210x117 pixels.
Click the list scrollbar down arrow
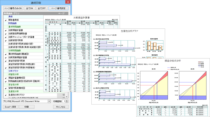[67, 97]
